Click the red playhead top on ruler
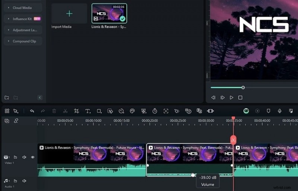The height and width of the screenshot is (191, 298). click(234, 118)
